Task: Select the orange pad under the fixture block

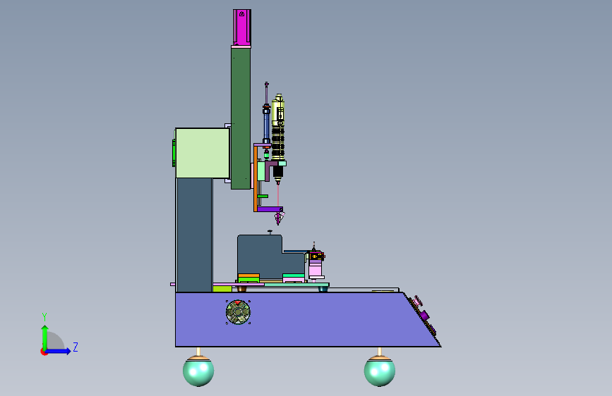Action: coord(248,276)
